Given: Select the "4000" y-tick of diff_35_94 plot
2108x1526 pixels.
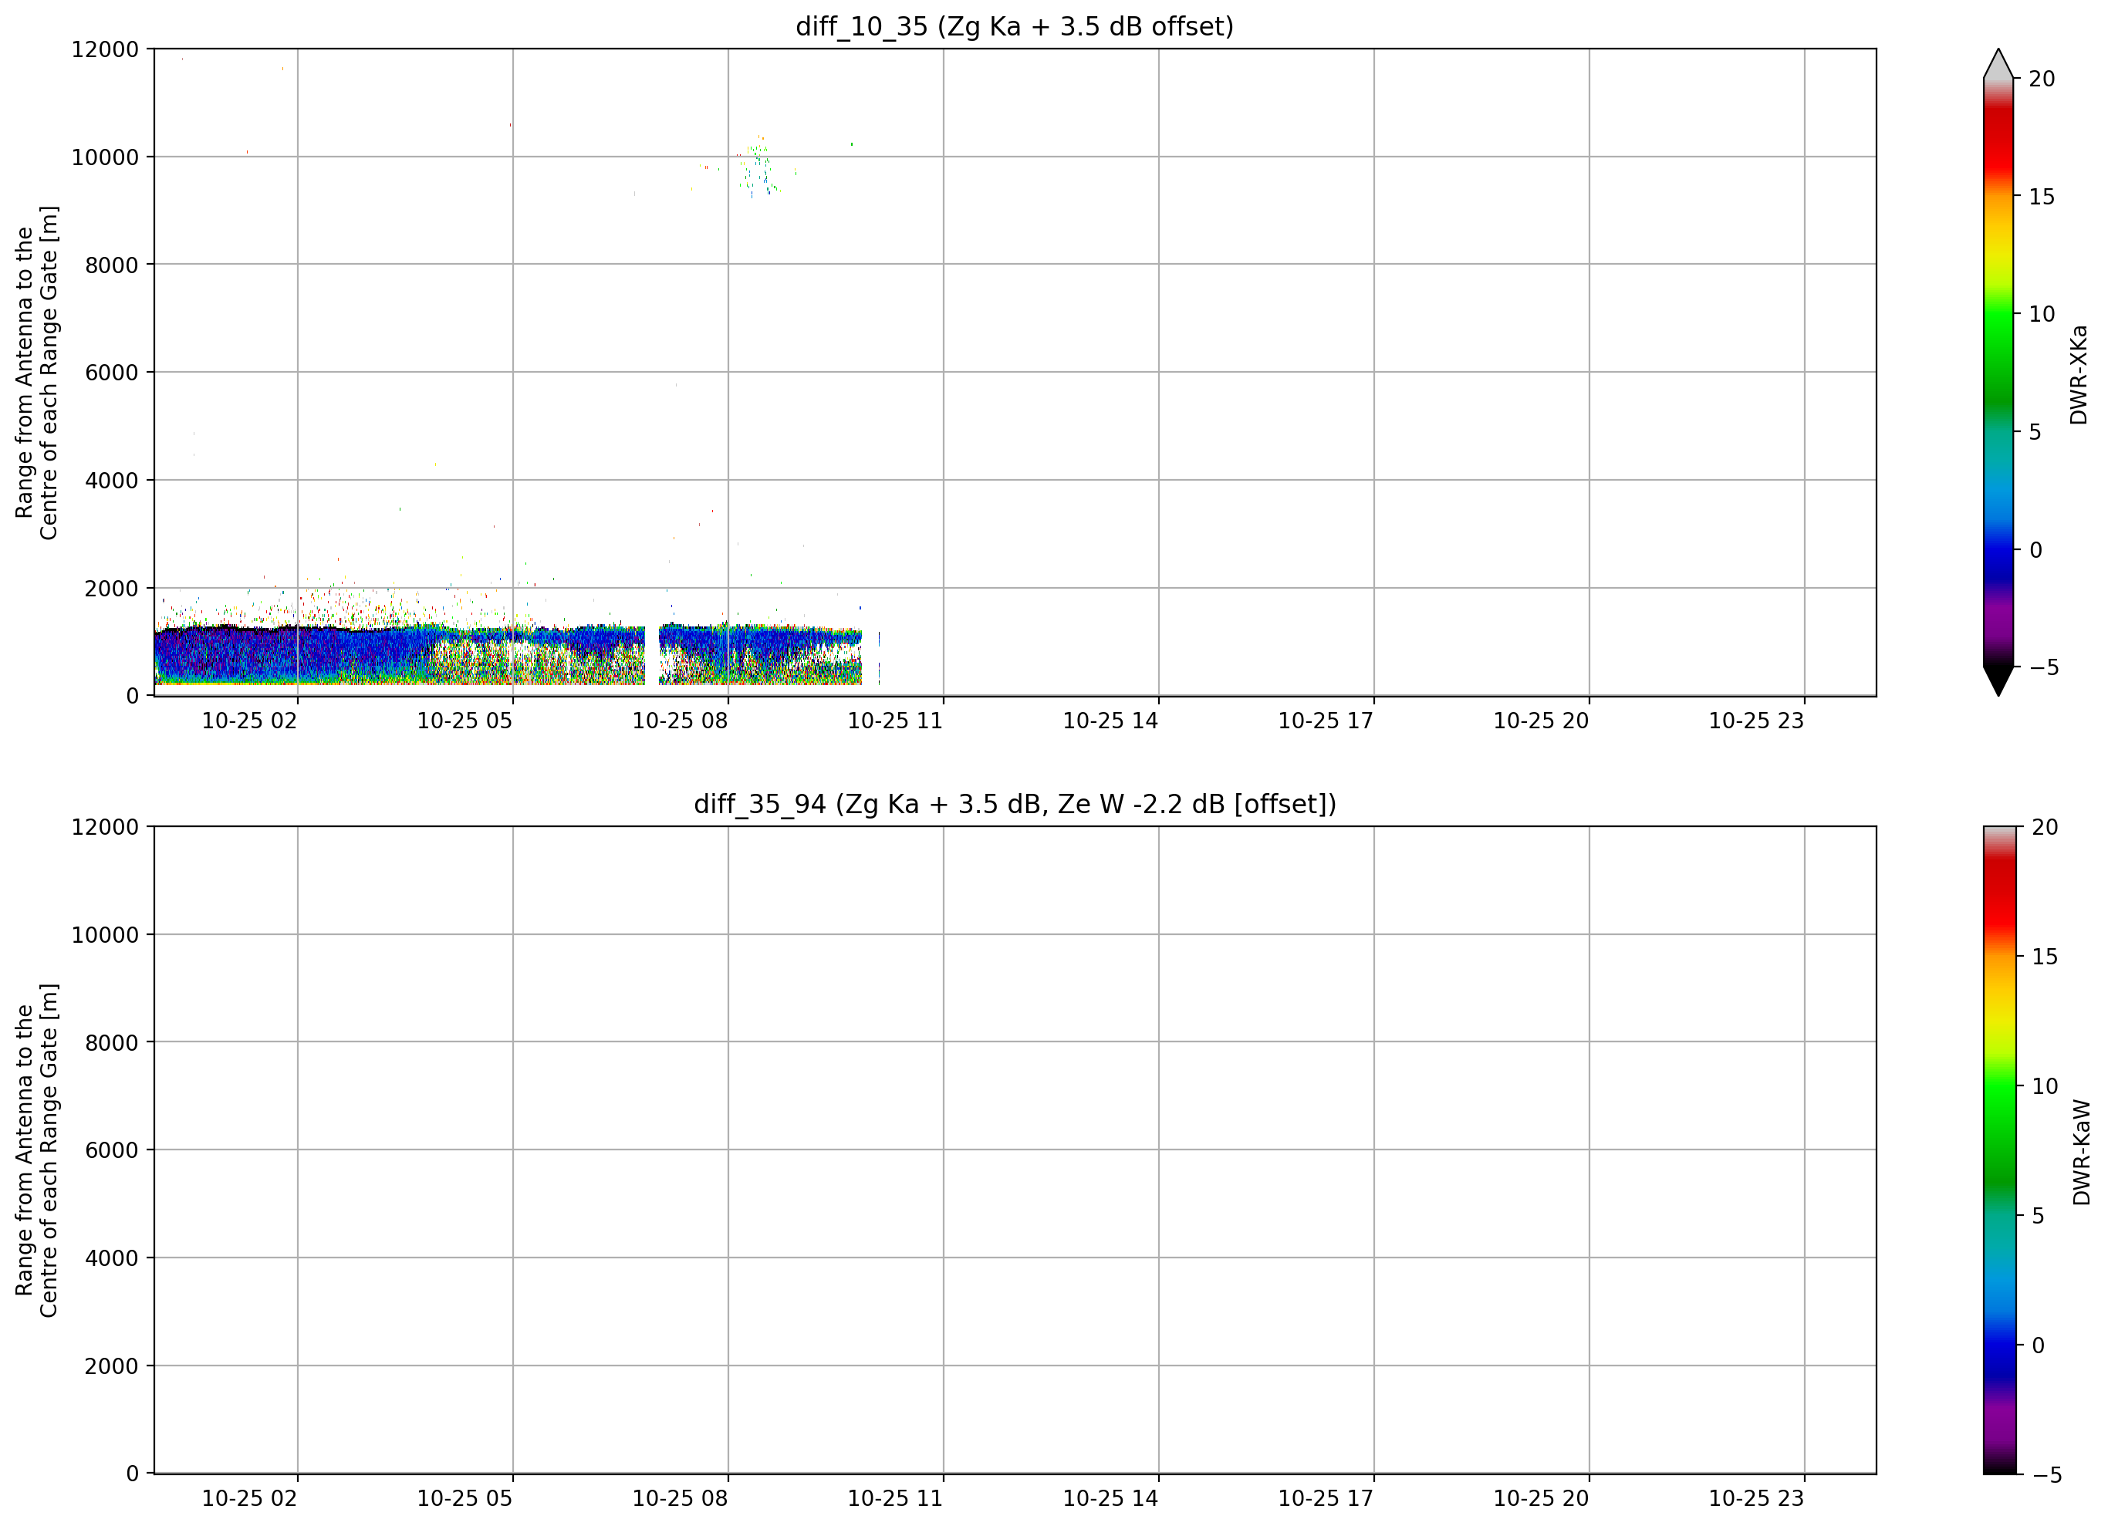Looking at the screenshot, I should pos(112,1258).
